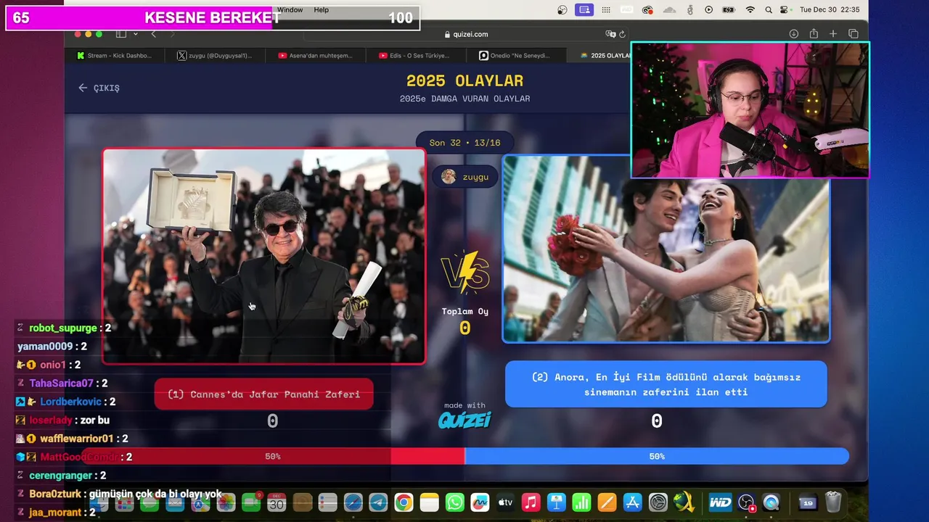Switch to the Asena'dan muhteşem tab

(x=315, y=55)
